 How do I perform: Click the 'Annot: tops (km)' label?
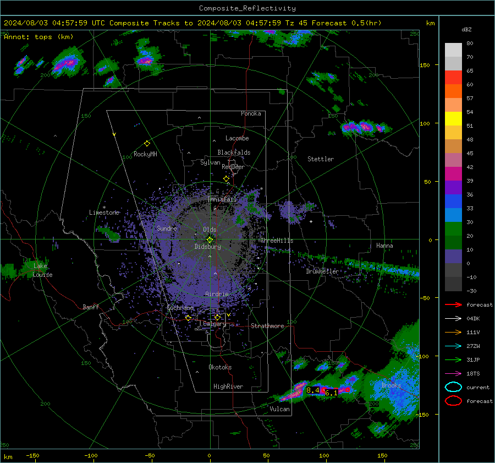click(x=38, y=37)
